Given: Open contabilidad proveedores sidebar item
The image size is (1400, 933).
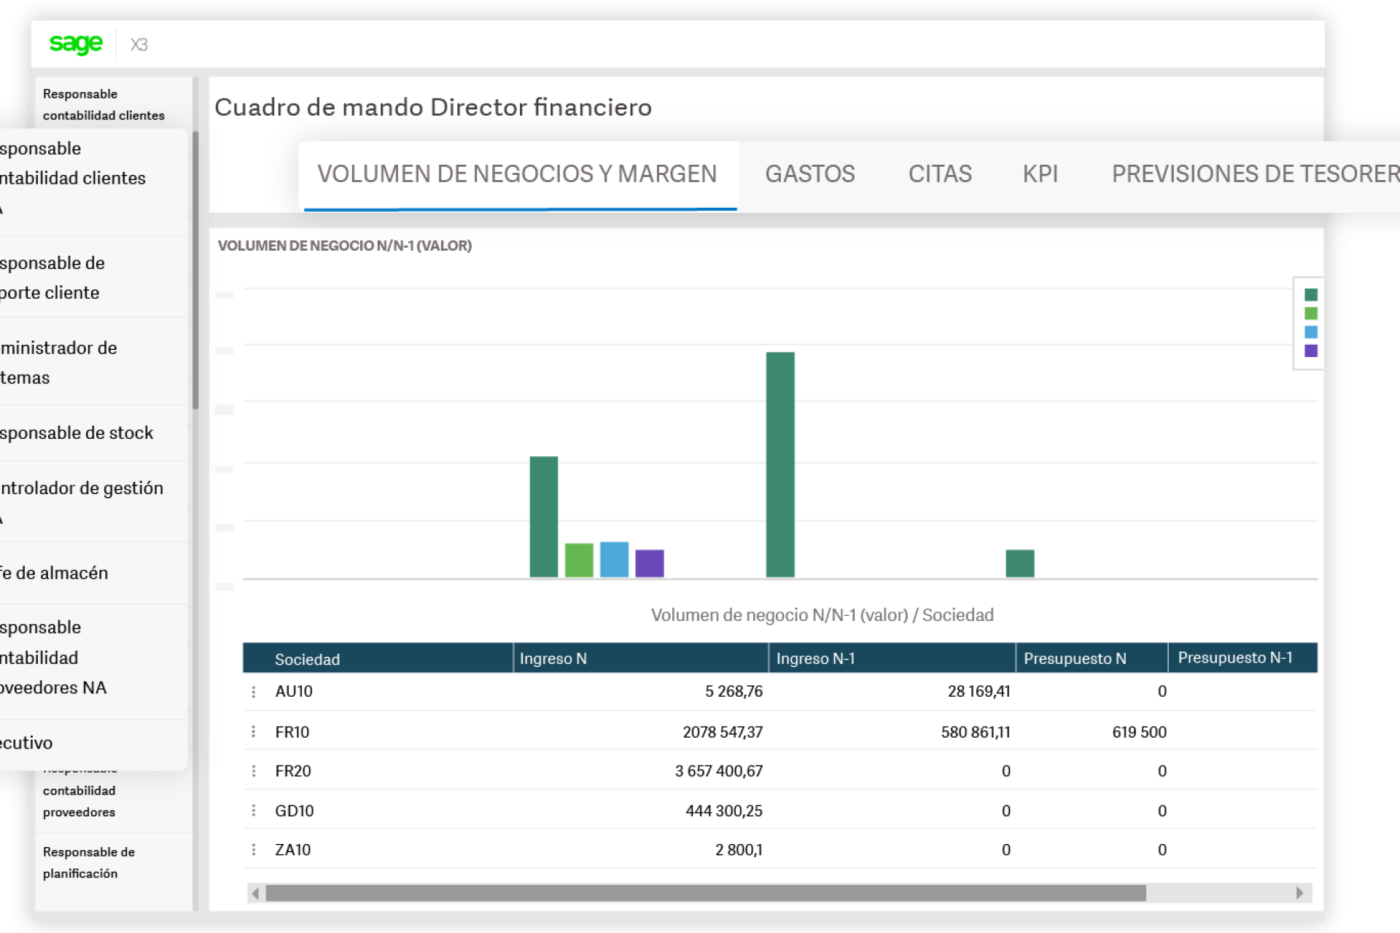Looking at the screenshot, I should pyautogui.click(x=79, y=801).
